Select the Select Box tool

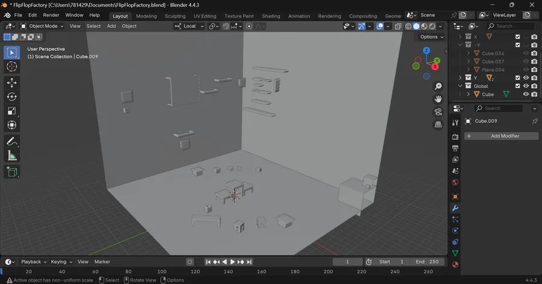click(x=12, y=52)
